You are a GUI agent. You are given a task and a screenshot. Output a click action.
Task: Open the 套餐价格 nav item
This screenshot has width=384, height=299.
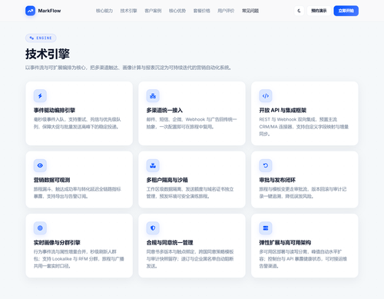201,11
